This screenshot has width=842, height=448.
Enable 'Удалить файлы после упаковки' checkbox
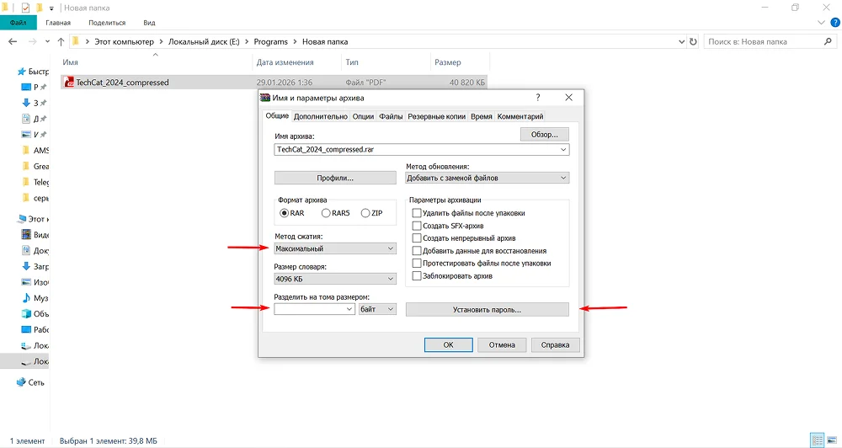click(416, 213)
